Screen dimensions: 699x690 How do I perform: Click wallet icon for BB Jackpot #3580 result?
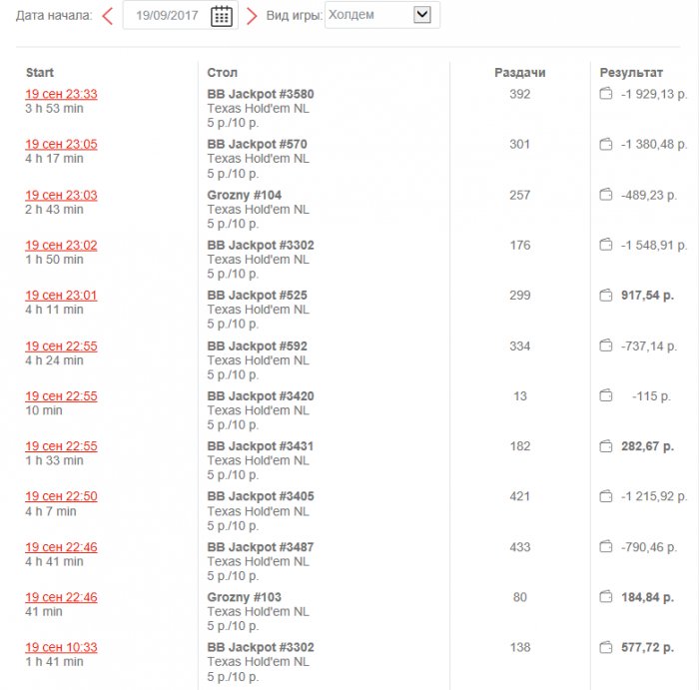click(x=605, y=95)
